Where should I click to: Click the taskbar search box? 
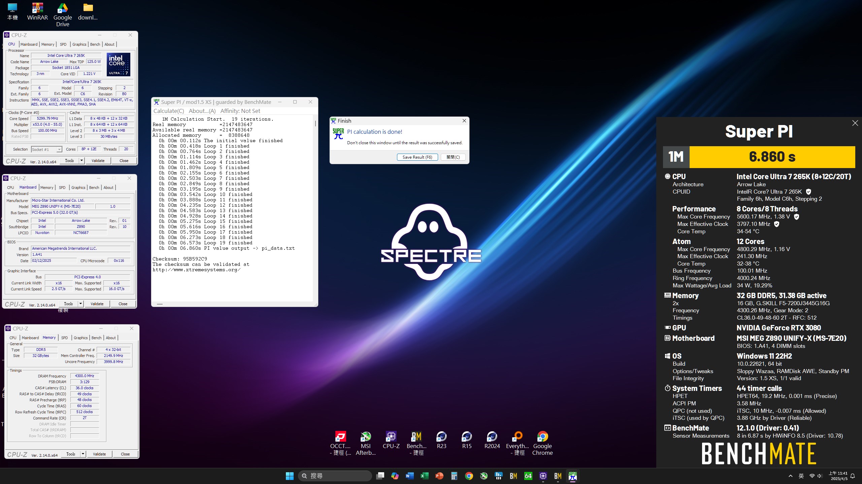click(x=335, y=476)
